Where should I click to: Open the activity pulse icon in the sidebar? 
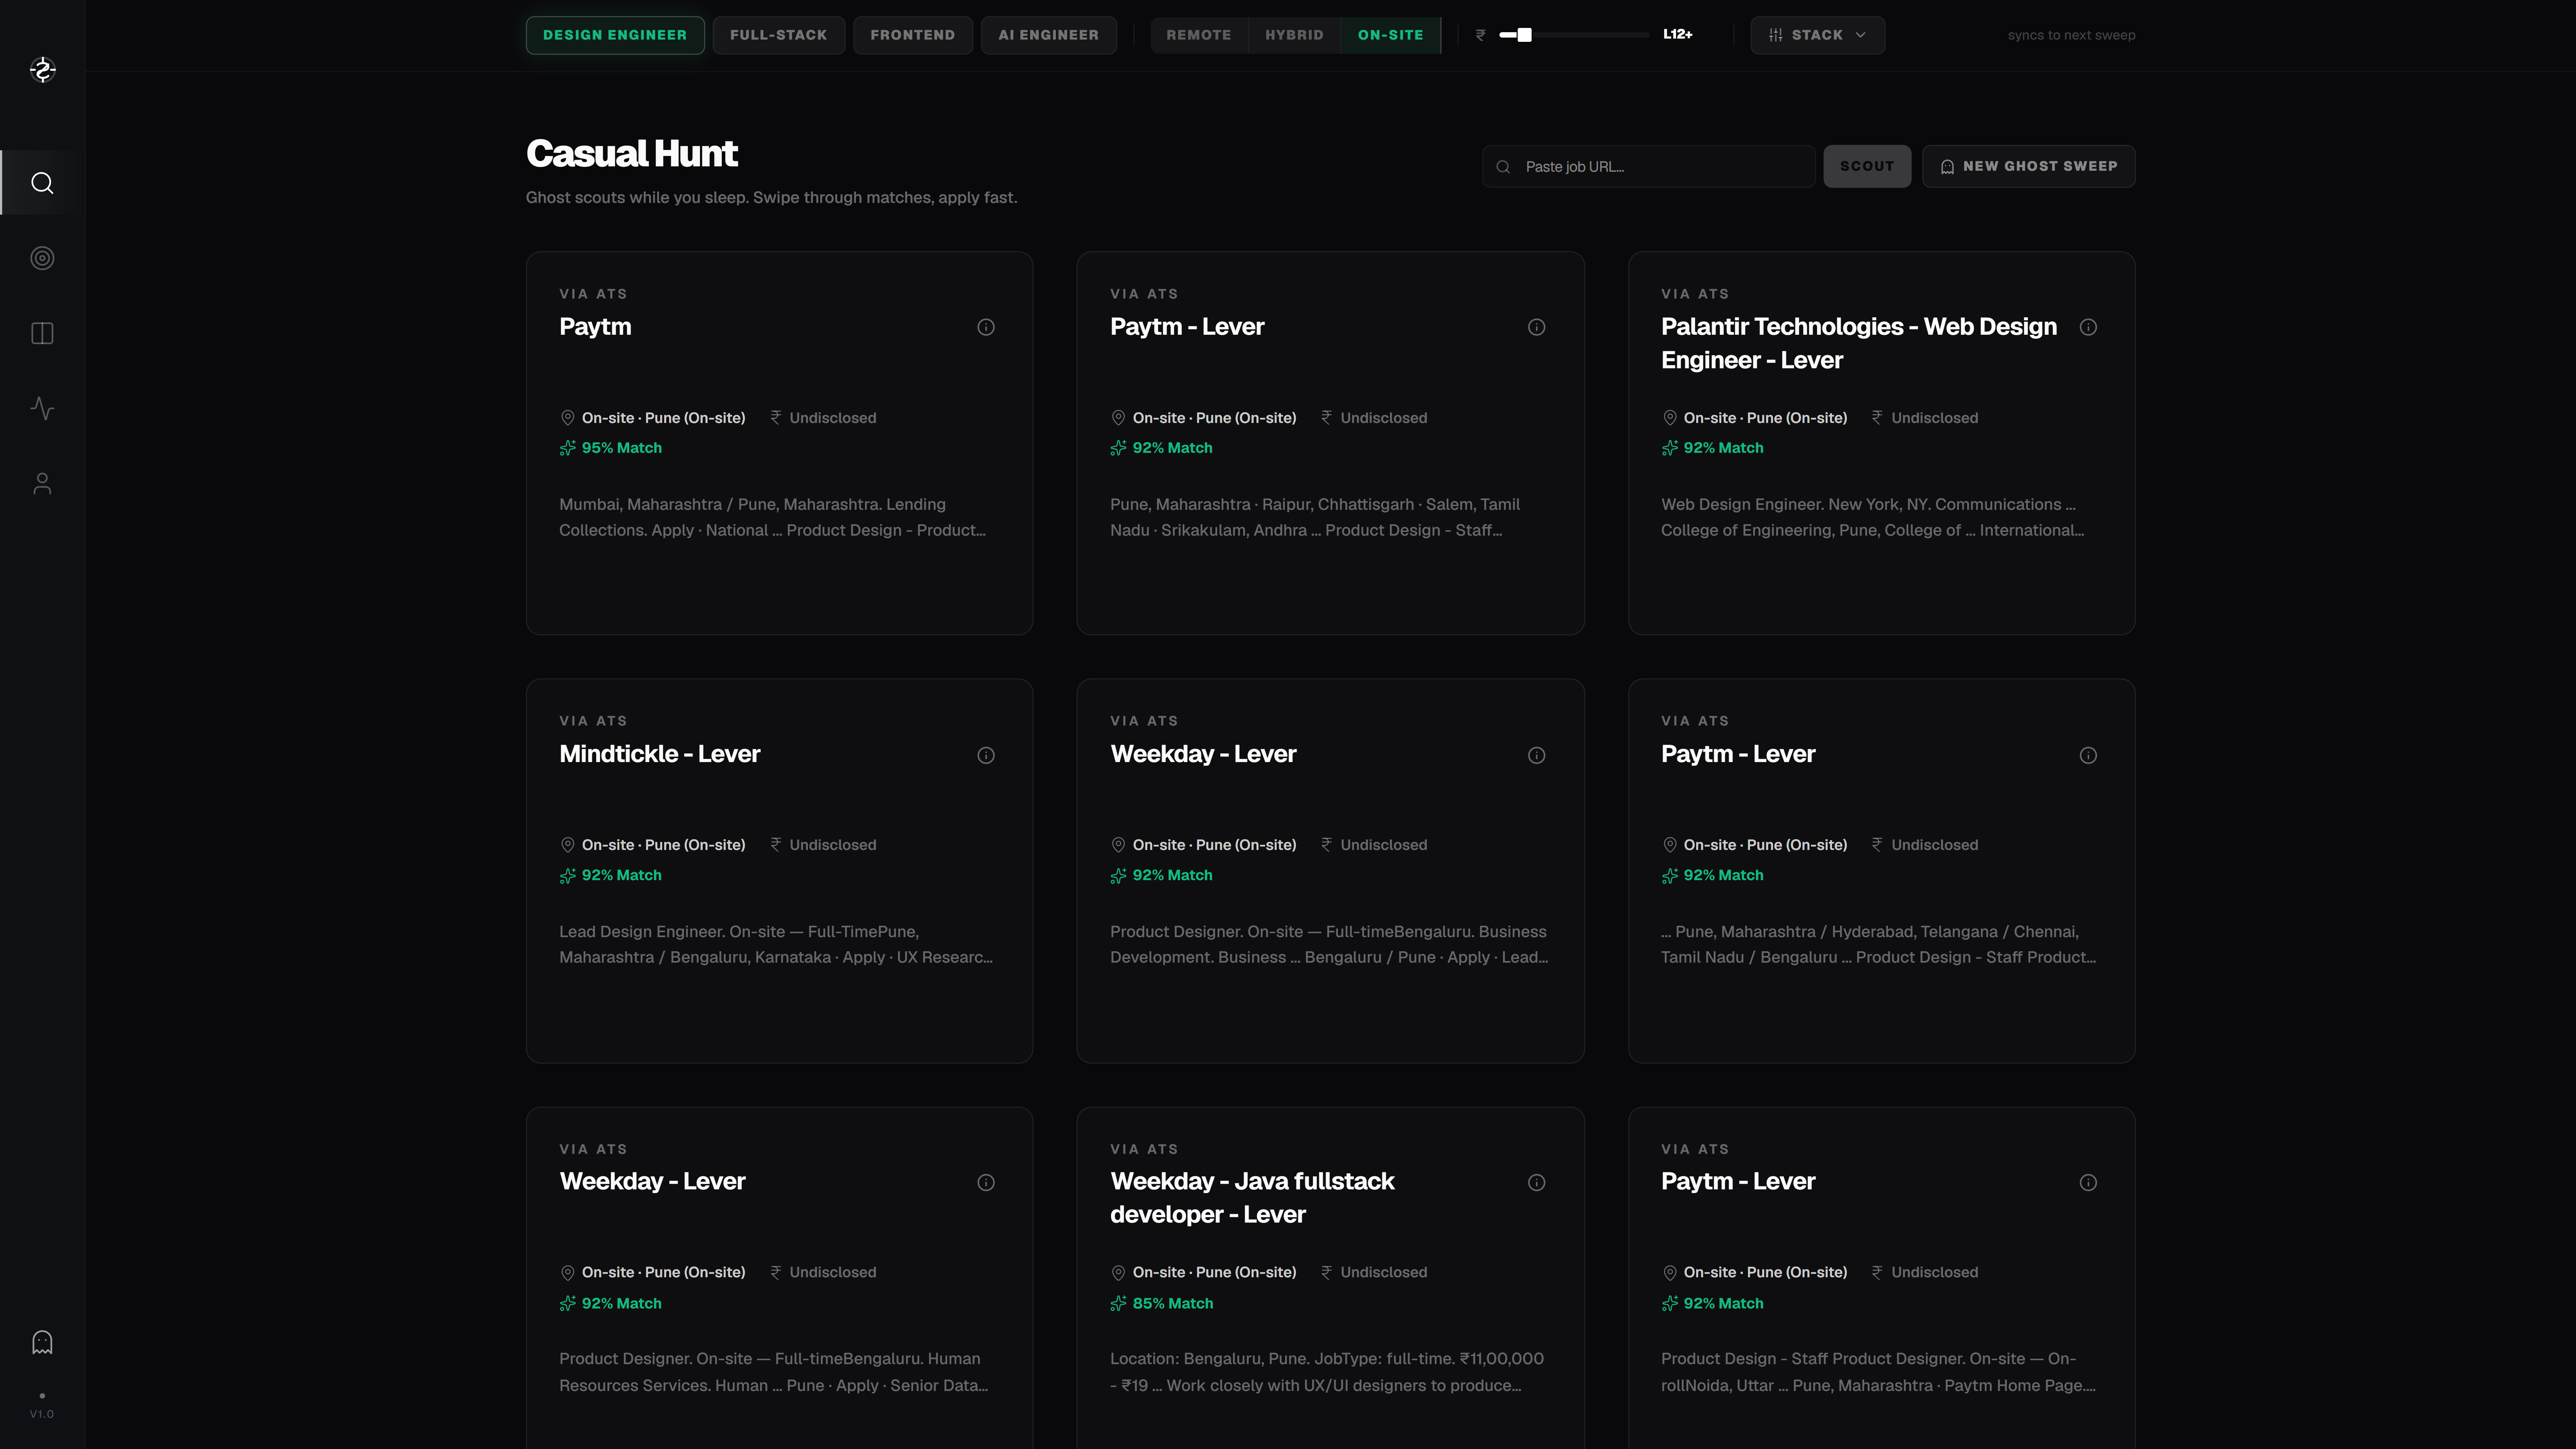point(42,408)
